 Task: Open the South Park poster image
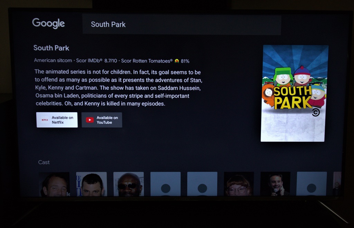[x=294, y=93]
